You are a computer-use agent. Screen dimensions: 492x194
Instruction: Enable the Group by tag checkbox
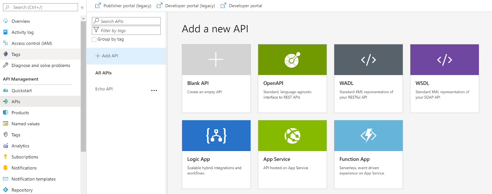[x=94, y=39]
